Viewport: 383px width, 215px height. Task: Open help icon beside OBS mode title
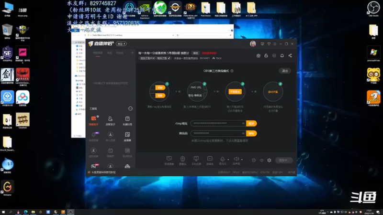(232, 71)
